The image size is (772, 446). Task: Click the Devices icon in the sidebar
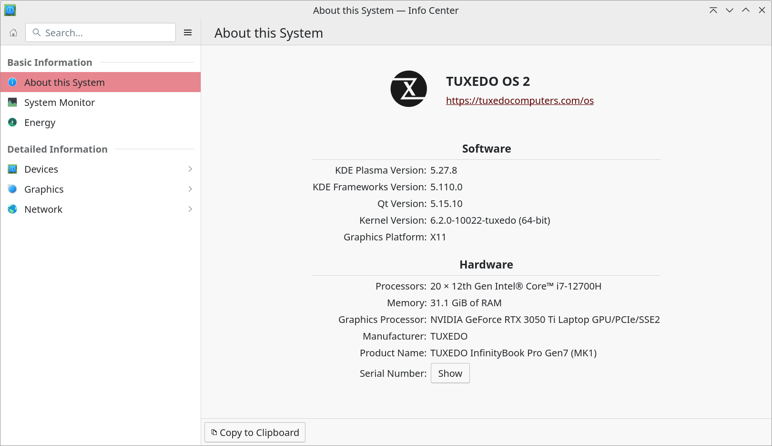pyautogui.click(x=12, y=169)
